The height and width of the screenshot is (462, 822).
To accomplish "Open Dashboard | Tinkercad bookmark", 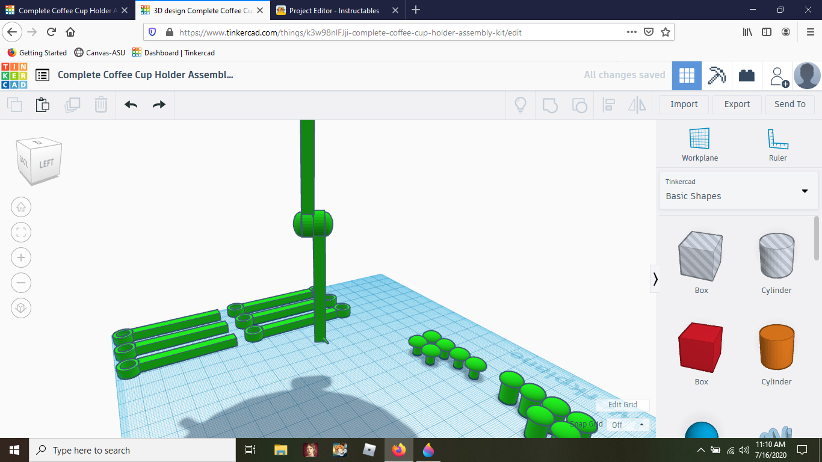I will point(174,53).
